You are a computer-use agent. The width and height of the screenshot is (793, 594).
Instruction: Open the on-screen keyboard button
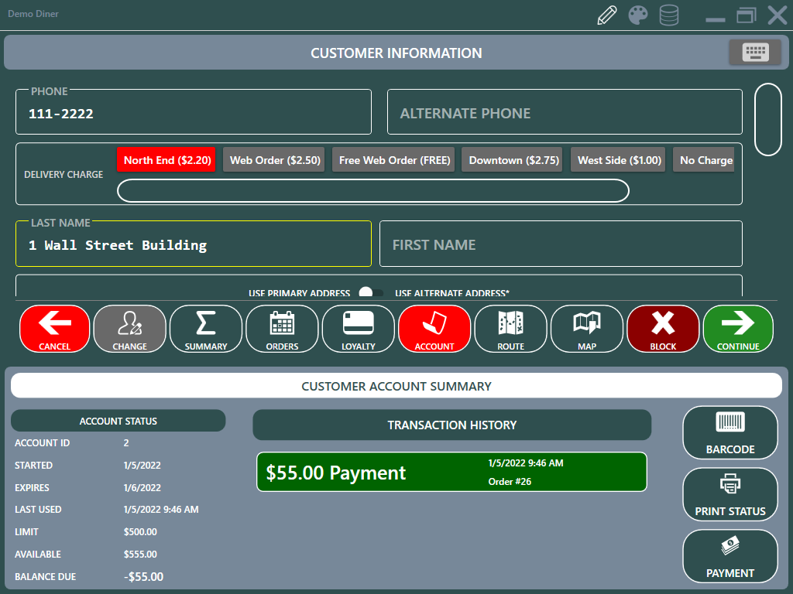[755, 52]
